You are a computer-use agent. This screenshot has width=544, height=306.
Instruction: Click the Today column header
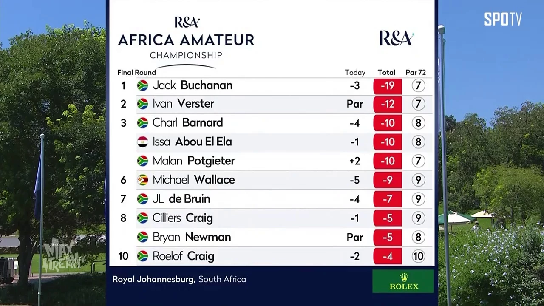[x=355, y=73]
